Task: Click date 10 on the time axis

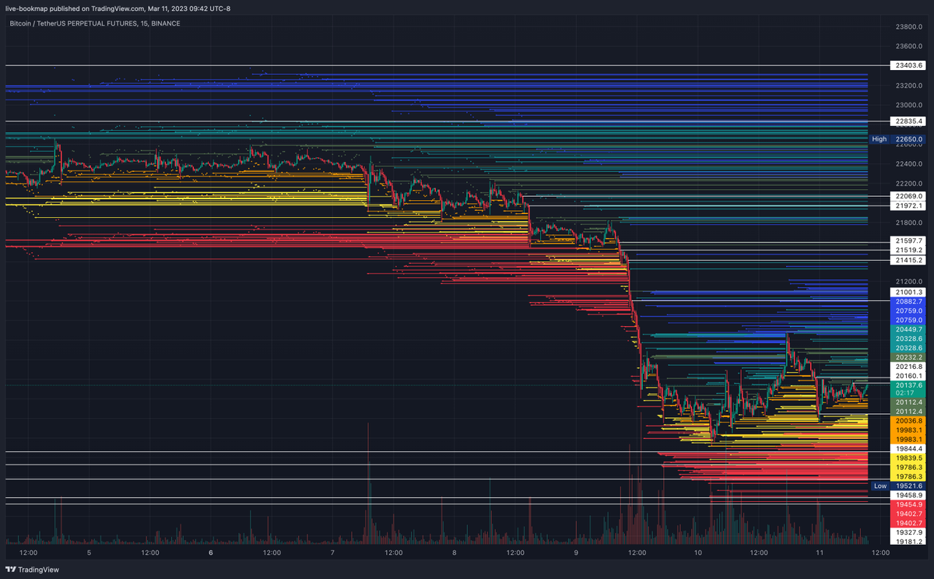Action: click(x=698, y=553)
